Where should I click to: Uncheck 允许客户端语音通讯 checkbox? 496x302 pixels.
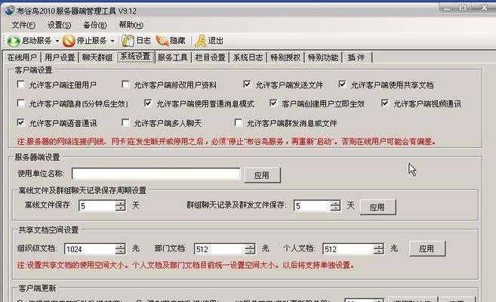(x=21, y=122)
